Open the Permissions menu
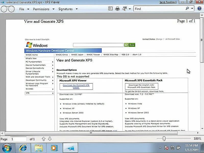Image resolution: width=204 pixels, height=153 pixels. pyautogui.click(x=41, y=9)
